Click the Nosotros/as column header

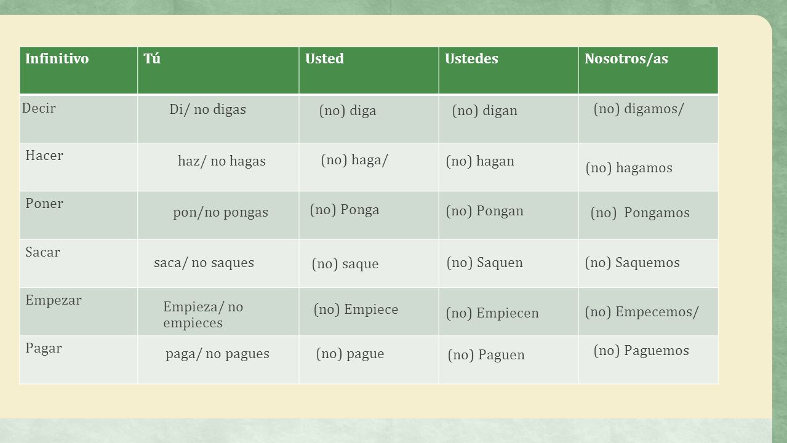point(648,70)
